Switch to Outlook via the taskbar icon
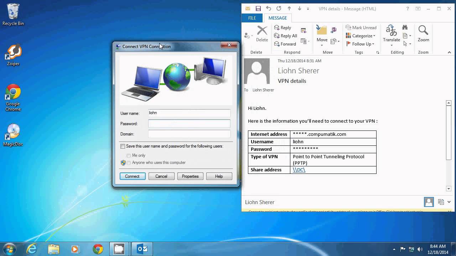Viewport: 456px width, 256px height. click(x=142, y=249)
